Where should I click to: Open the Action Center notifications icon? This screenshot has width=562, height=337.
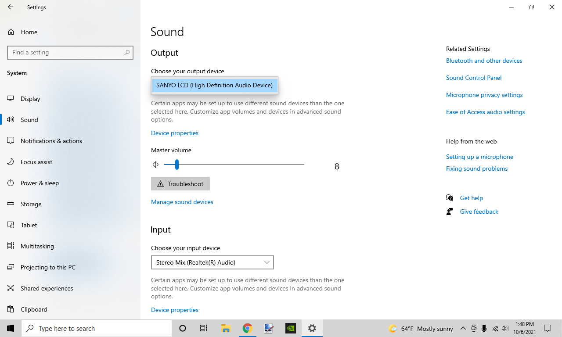tap(548, 328)
